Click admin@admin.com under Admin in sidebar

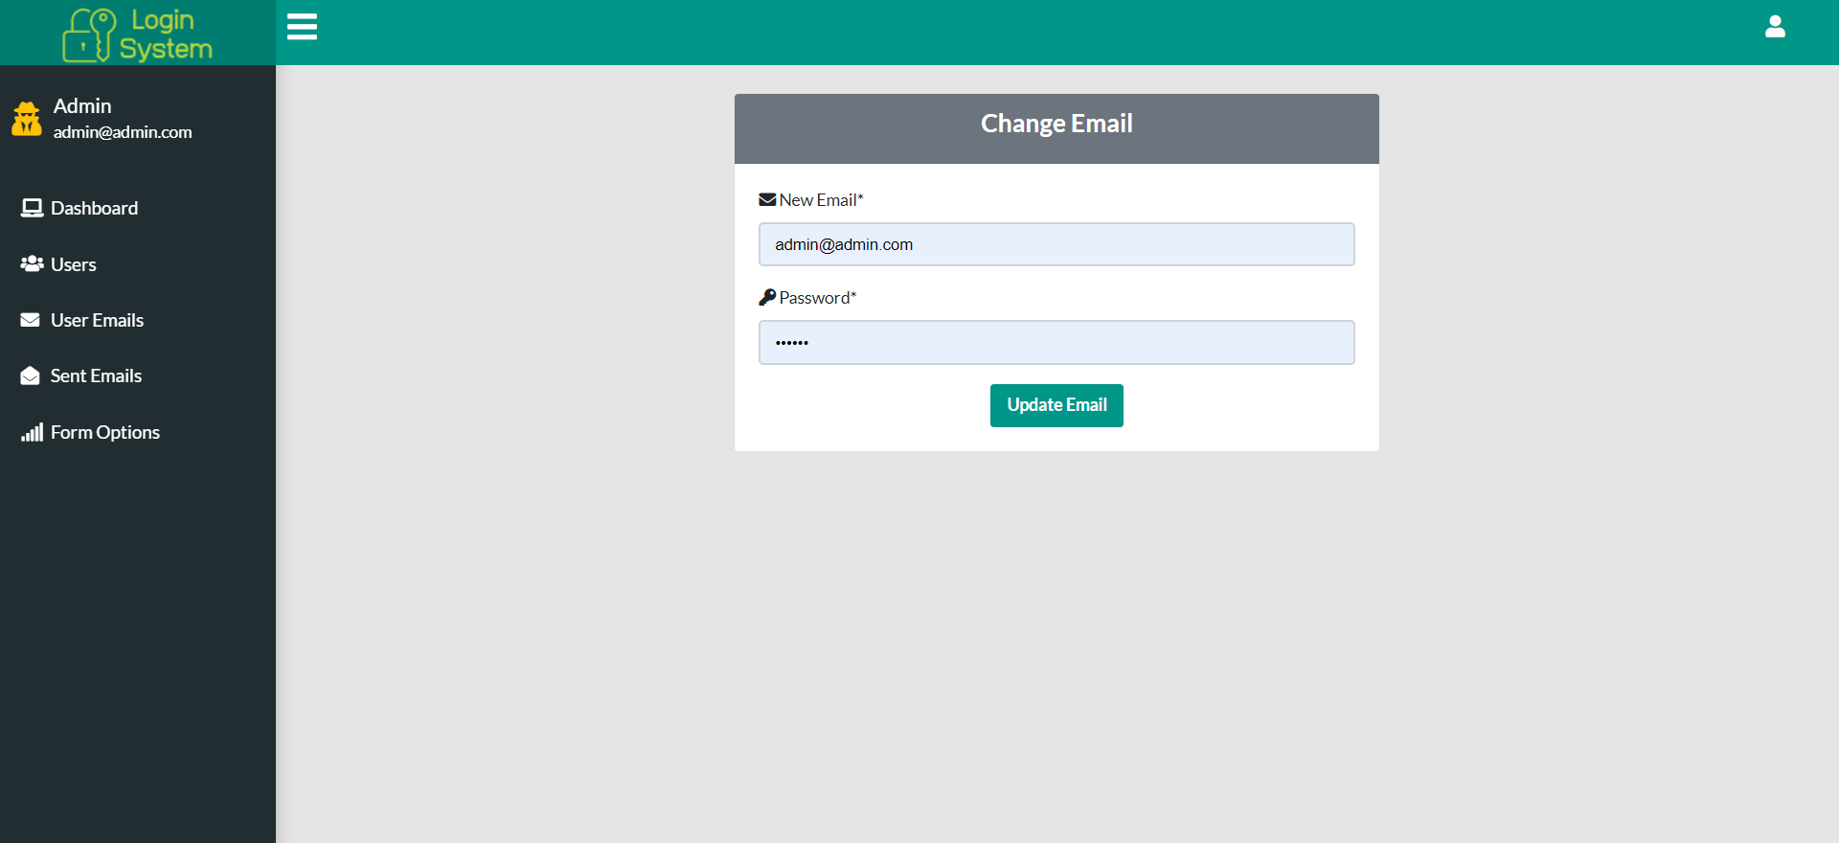tap(123, 132)
